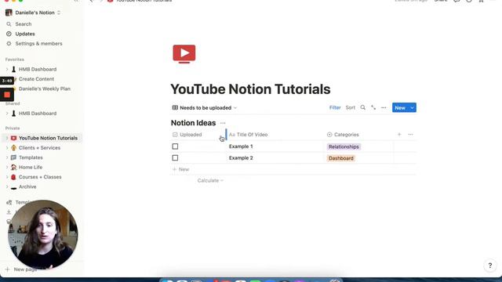The height and width of the screenshot is (282, 502).
Task: Click the Courses + Classes page icon
Action: point(13,177)
